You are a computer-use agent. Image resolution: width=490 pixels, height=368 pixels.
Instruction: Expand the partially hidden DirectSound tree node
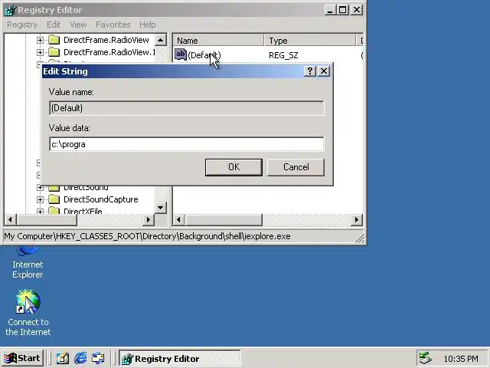(x=40, y=187)
